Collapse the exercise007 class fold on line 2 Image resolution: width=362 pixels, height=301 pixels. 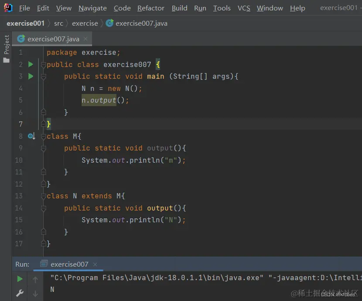tap(43, 65)
